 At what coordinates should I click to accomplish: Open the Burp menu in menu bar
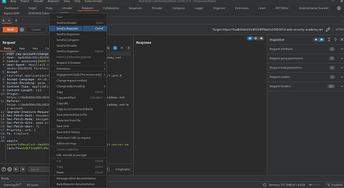(x=13, y=1)
